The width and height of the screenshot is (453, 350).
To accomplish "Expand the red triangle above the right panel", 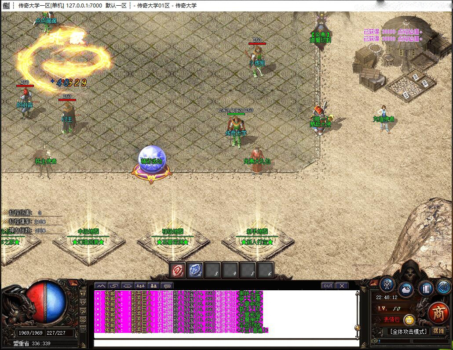I will coord(375,283).
